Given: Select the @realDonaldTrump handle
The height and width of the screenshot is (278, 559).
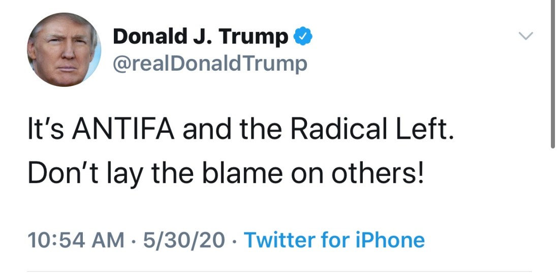Looking at the screenshot, I should (x=210, y=65).
